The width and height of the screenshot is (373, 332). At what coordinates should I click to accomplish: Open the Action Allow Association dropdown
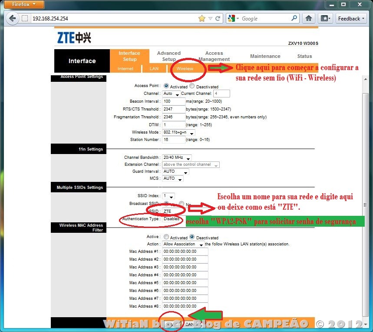pos(183,244)
